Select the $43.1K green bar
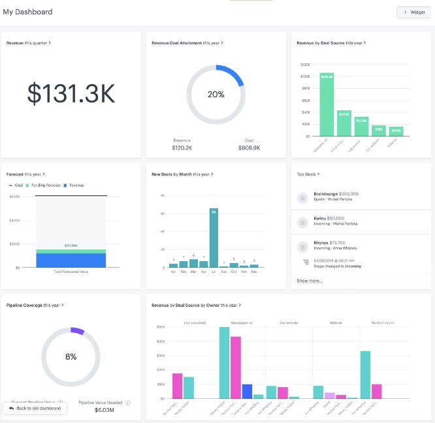 click(344, 123)
